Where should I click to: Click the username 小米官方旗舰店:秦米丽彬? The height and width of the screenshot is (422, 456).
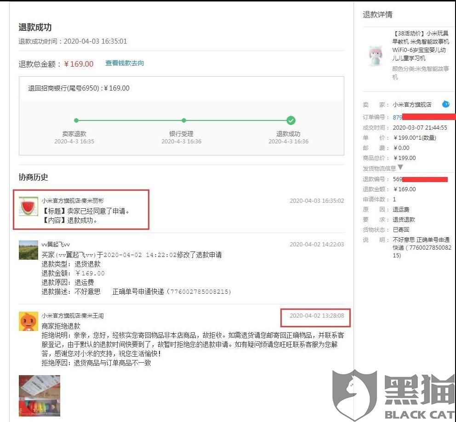pyautogui.click(x=73, y=201)
